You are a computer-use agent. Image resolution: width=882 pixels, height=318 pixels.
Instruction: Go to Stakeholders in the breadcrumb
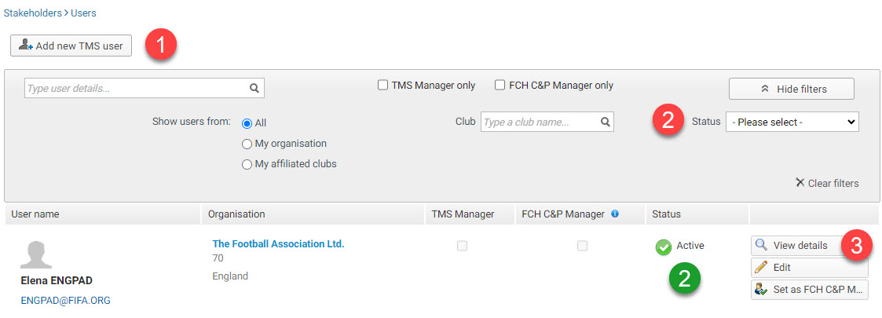33,13
